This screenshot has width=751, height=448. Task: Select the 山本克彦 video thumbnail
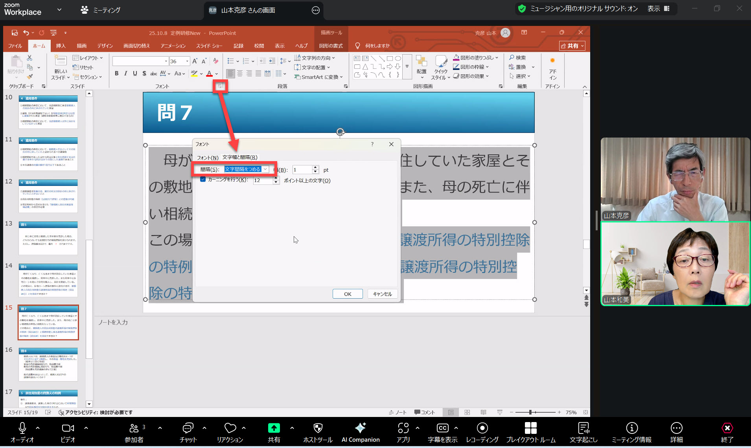click(675, 179)
